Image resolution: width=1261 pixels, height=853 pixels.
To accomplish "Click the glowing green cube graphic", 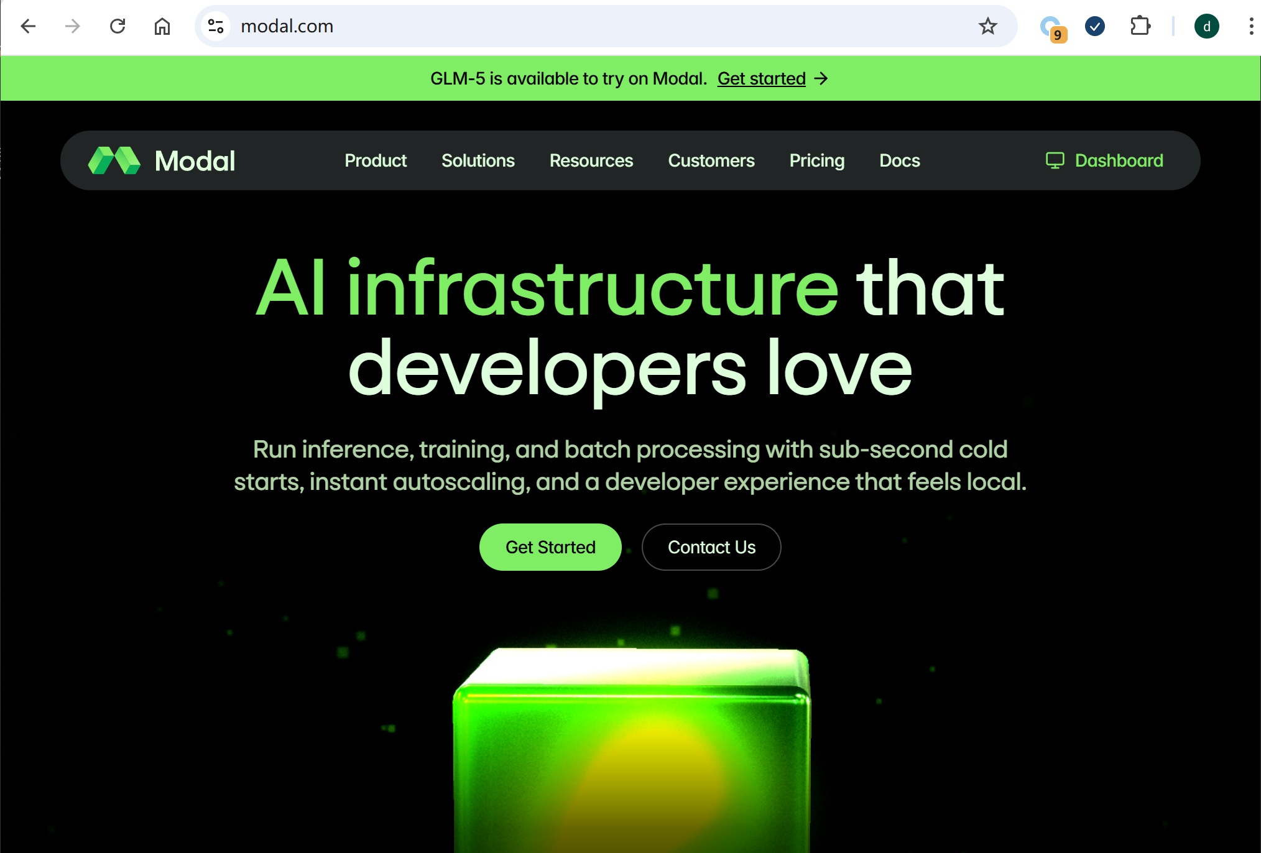I will [631, 749].
